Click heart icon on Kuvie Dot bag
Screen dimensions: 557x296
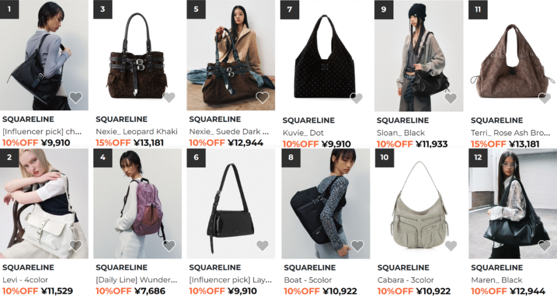coord(356,98)
